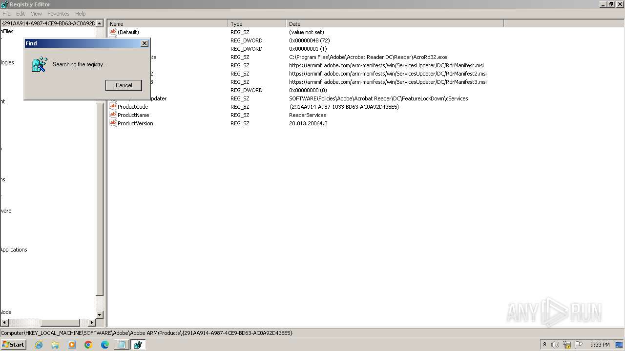Open the volume speaker tray icon

(555, 345)
